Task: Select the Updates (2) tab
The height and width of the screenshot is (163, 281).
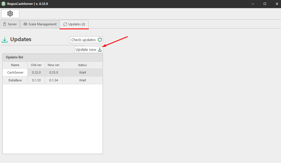Action: 74,24
